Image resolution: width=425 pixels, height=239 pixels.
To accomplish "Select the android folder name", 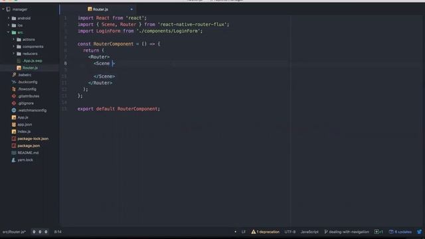I will coord(24,18).
